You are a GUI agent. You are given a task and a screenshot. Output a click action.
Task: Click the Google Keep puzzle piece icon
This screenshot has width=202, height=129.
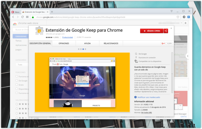[x=39, y=31]
